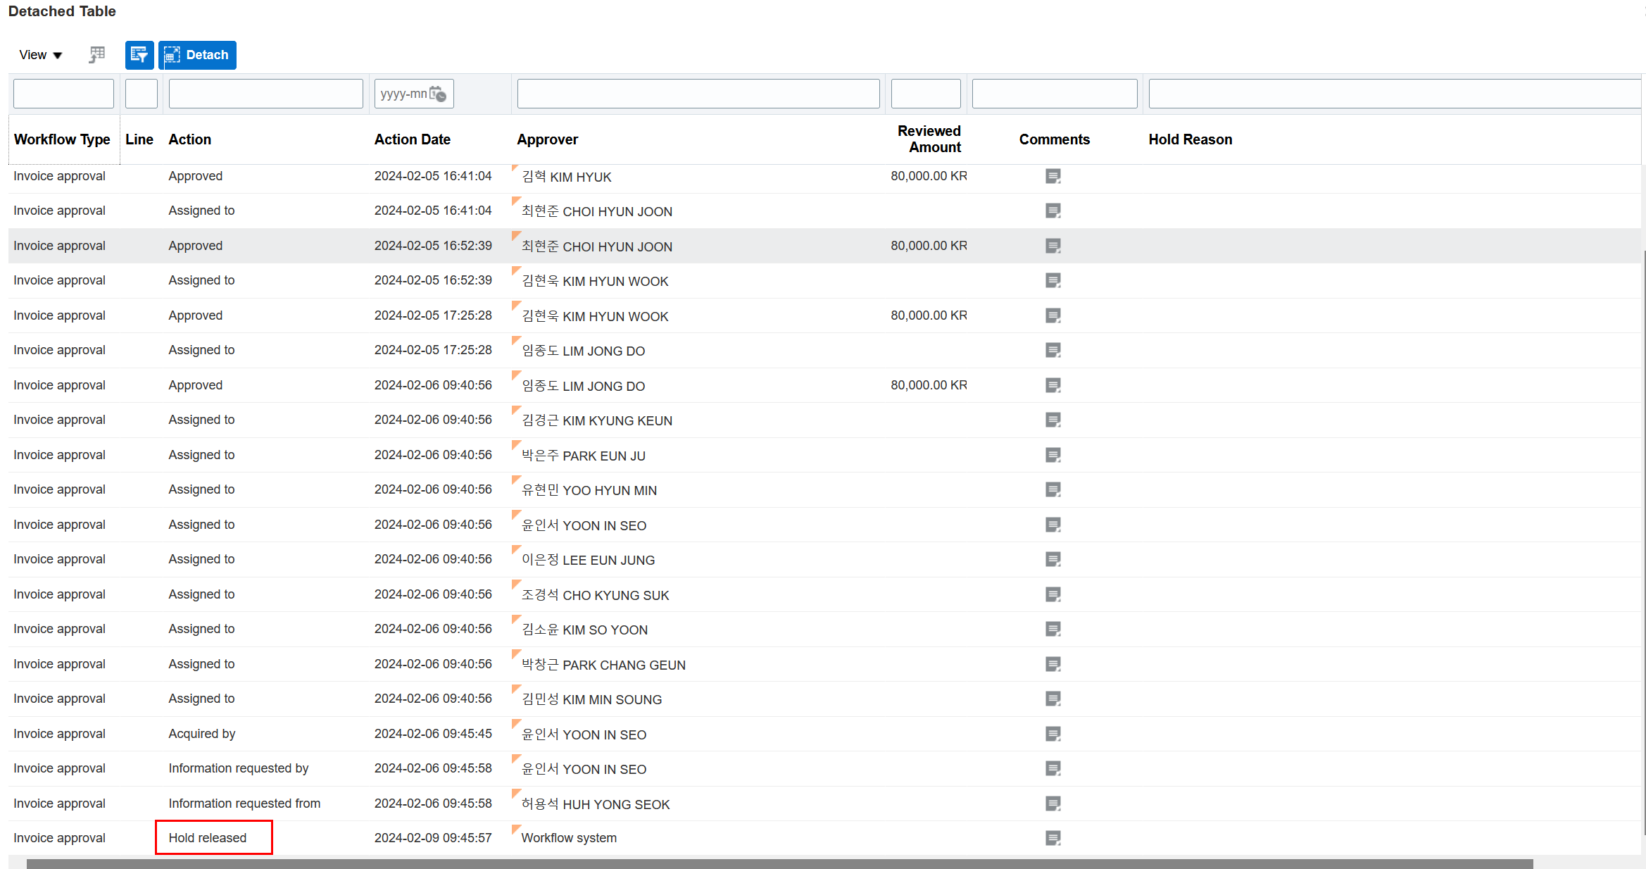Click the comment icon on PARK CHANG GEUN's row
The height and width of the screenshot is (869, 1646).
pos(1053,663)
